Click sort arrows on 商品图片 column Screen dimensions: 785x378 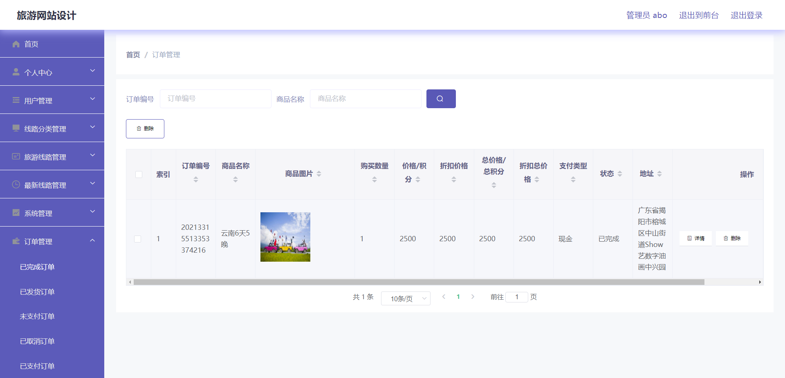click(319, 174)
